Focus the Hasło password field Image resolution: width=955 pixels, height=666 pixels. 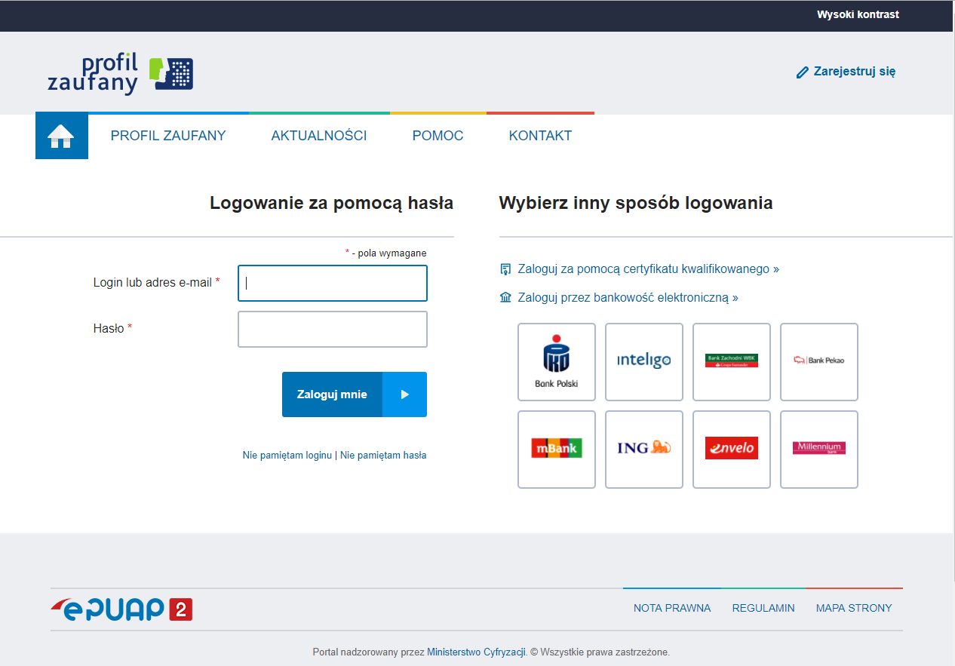[x=333, y=330]
